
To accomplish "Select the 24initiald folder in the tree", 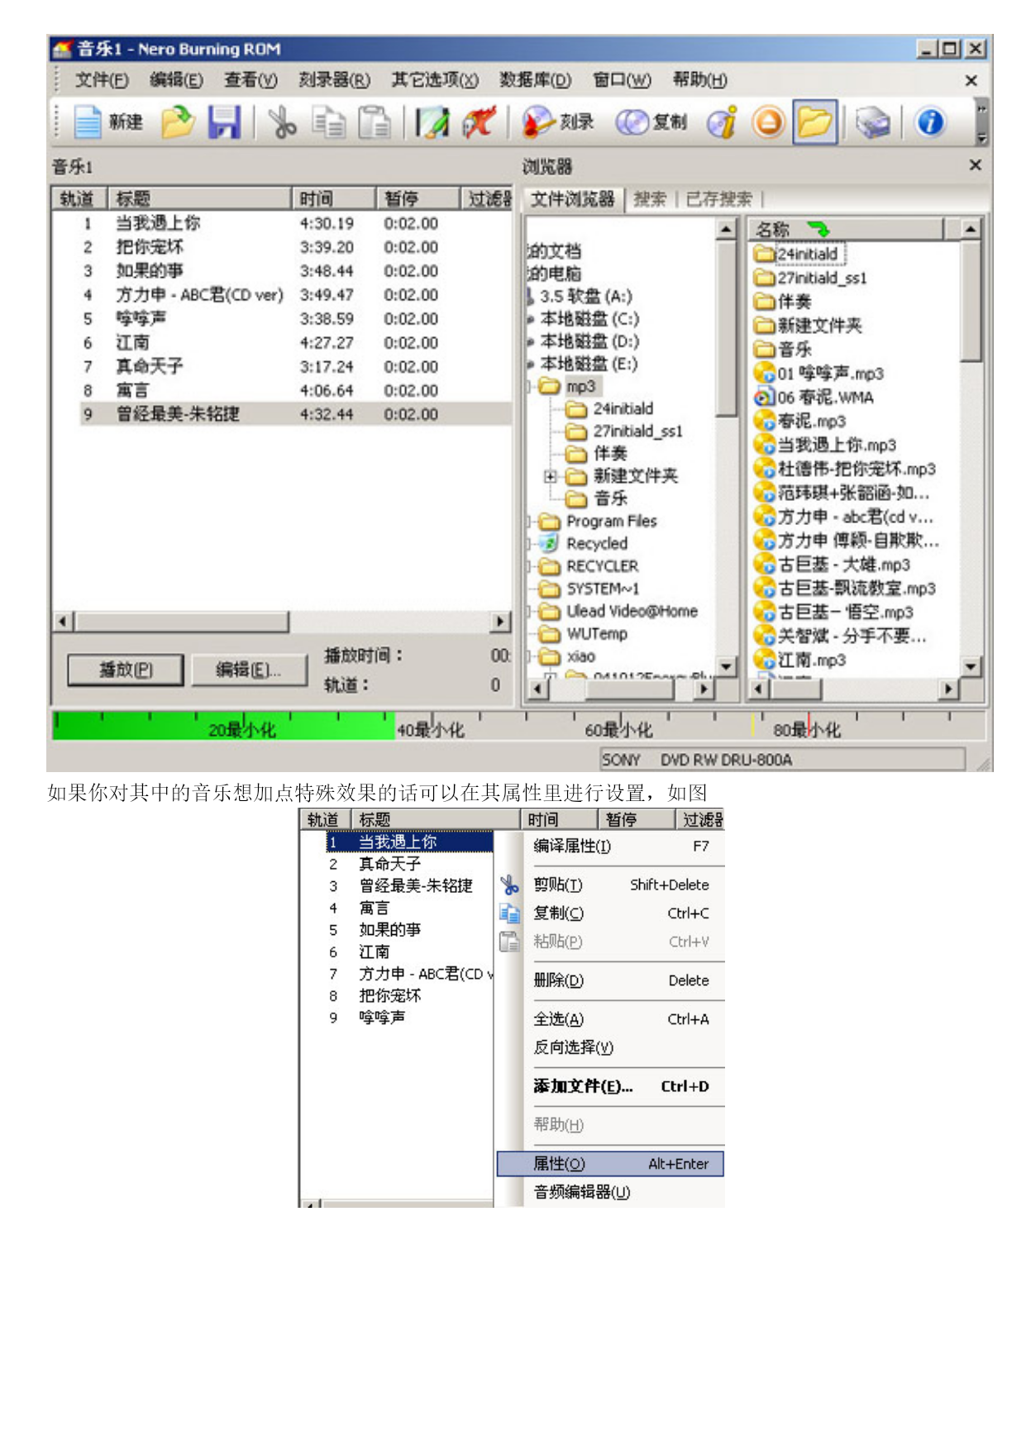I will coord(610,408).
